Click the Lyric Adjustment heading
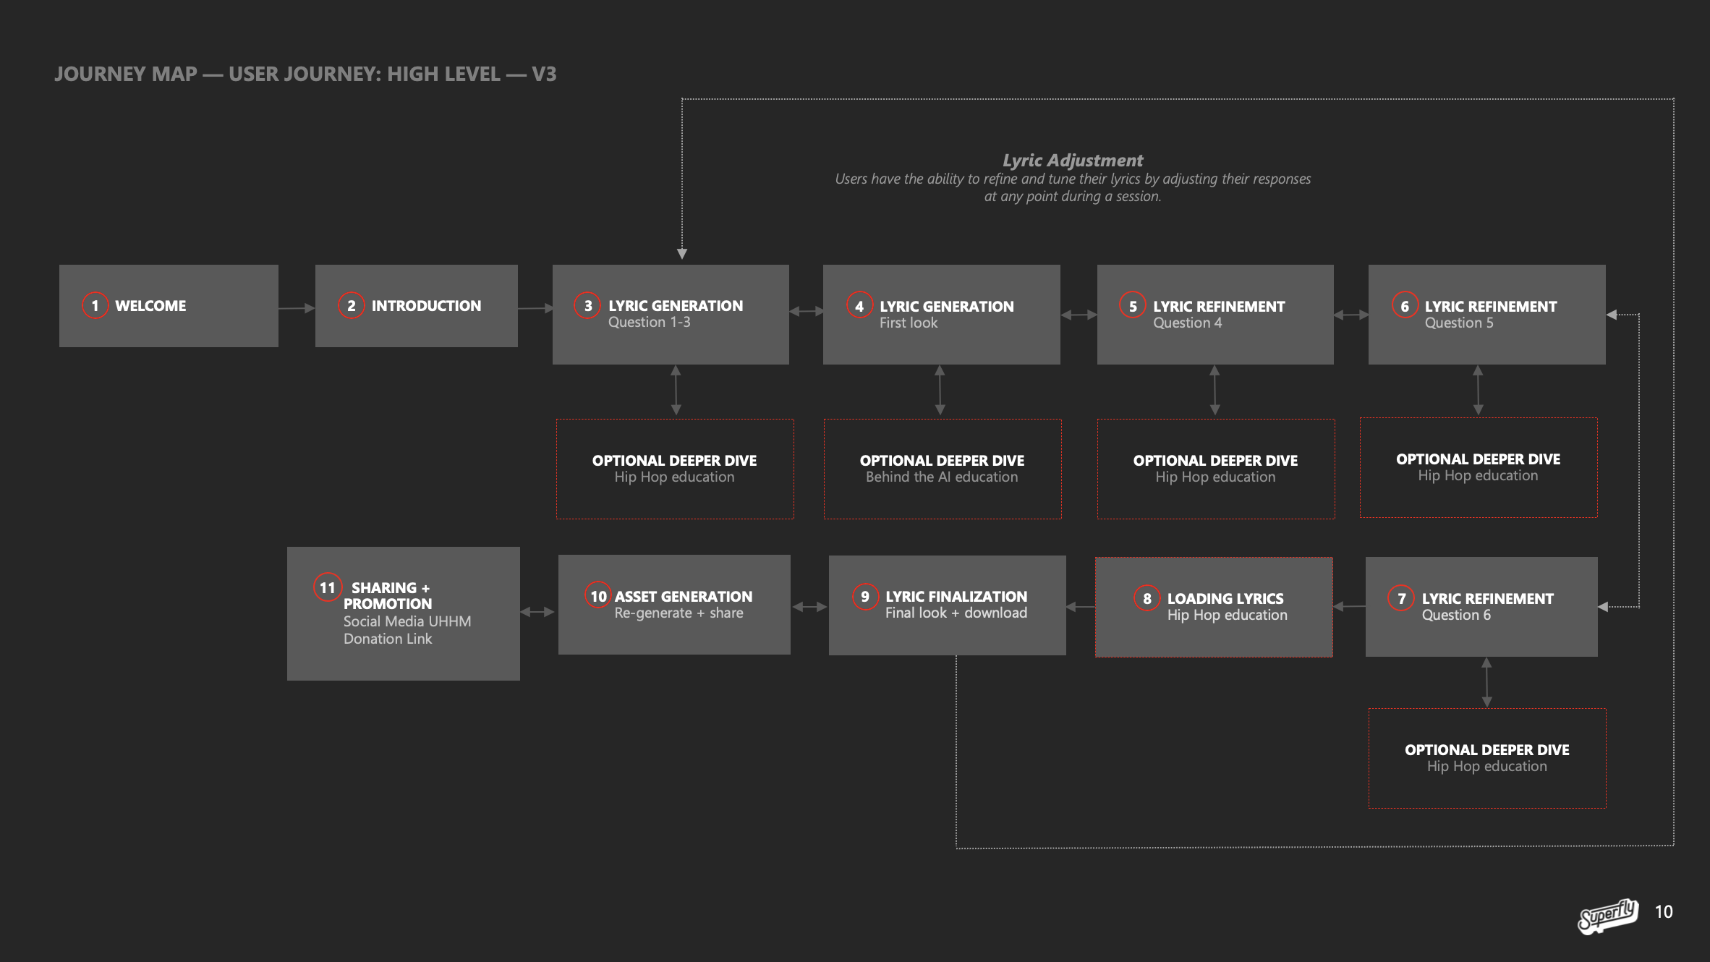Viewport: 1710px width, 962px height. point(1073,160)
